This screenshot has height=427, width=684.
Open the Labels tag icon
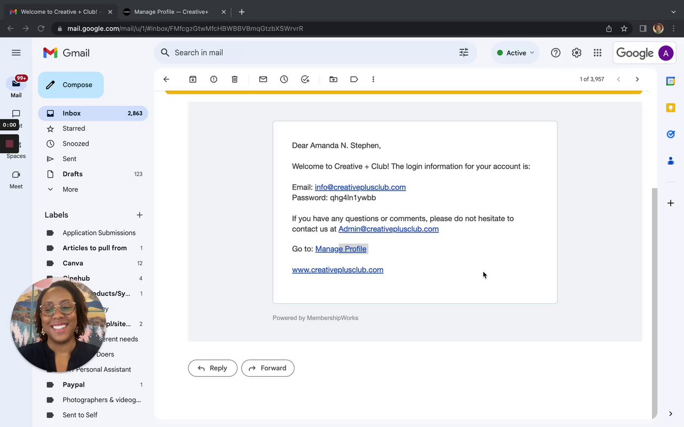coord(354,79)
